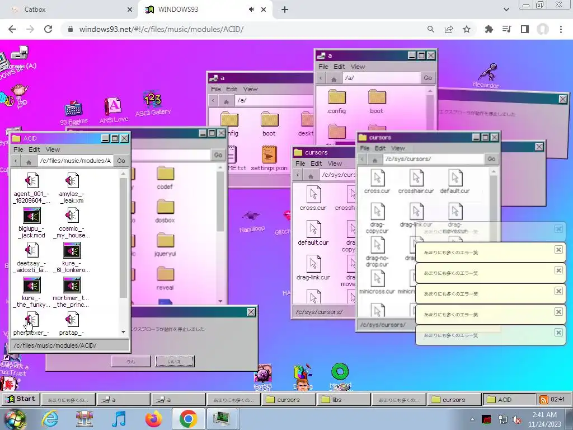This screenshot has width=573, height=430.
Task: Click the いいえ button in the error dialog
Action: tap(175, 361)
